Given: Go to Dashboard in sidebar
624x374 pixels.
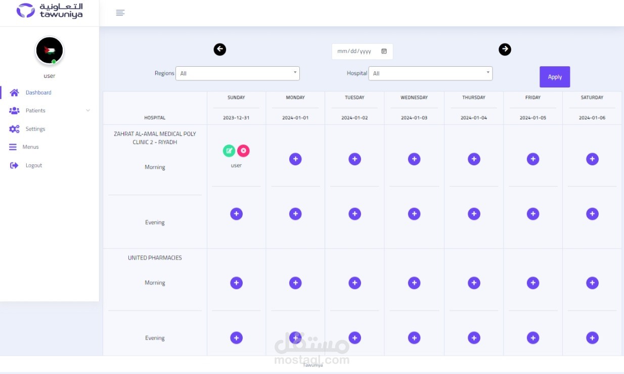Looking at the screenshot, I should click(x=38, y=92).
